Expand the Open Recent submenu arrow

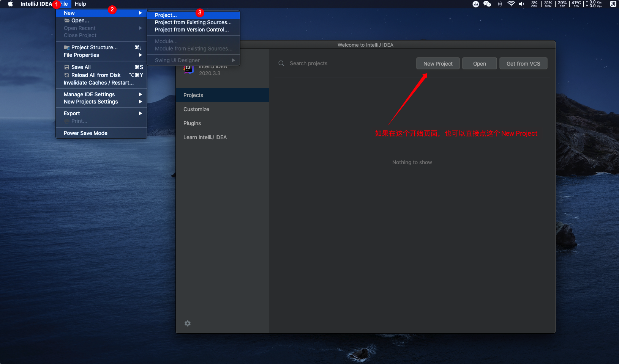141,28
